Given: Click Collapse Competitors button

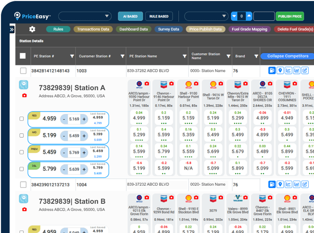Looking at the screenshot, I should coord(288,56).
